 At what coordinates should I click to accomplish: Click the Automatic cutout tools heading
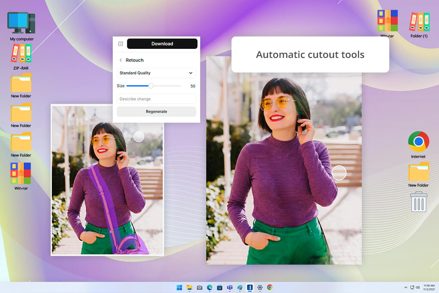tap(310, 54)
